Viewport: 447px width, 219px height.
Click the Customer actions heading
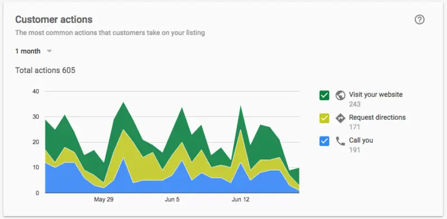point(54,20)
